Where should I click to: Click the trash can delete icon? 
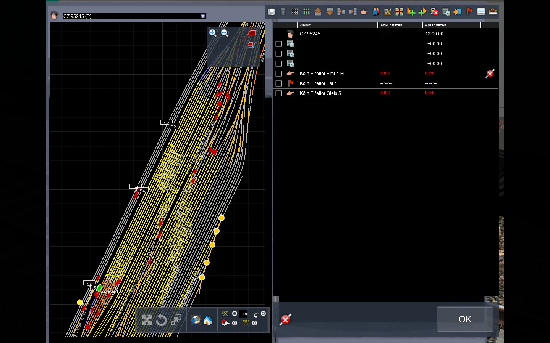(283, 12)
